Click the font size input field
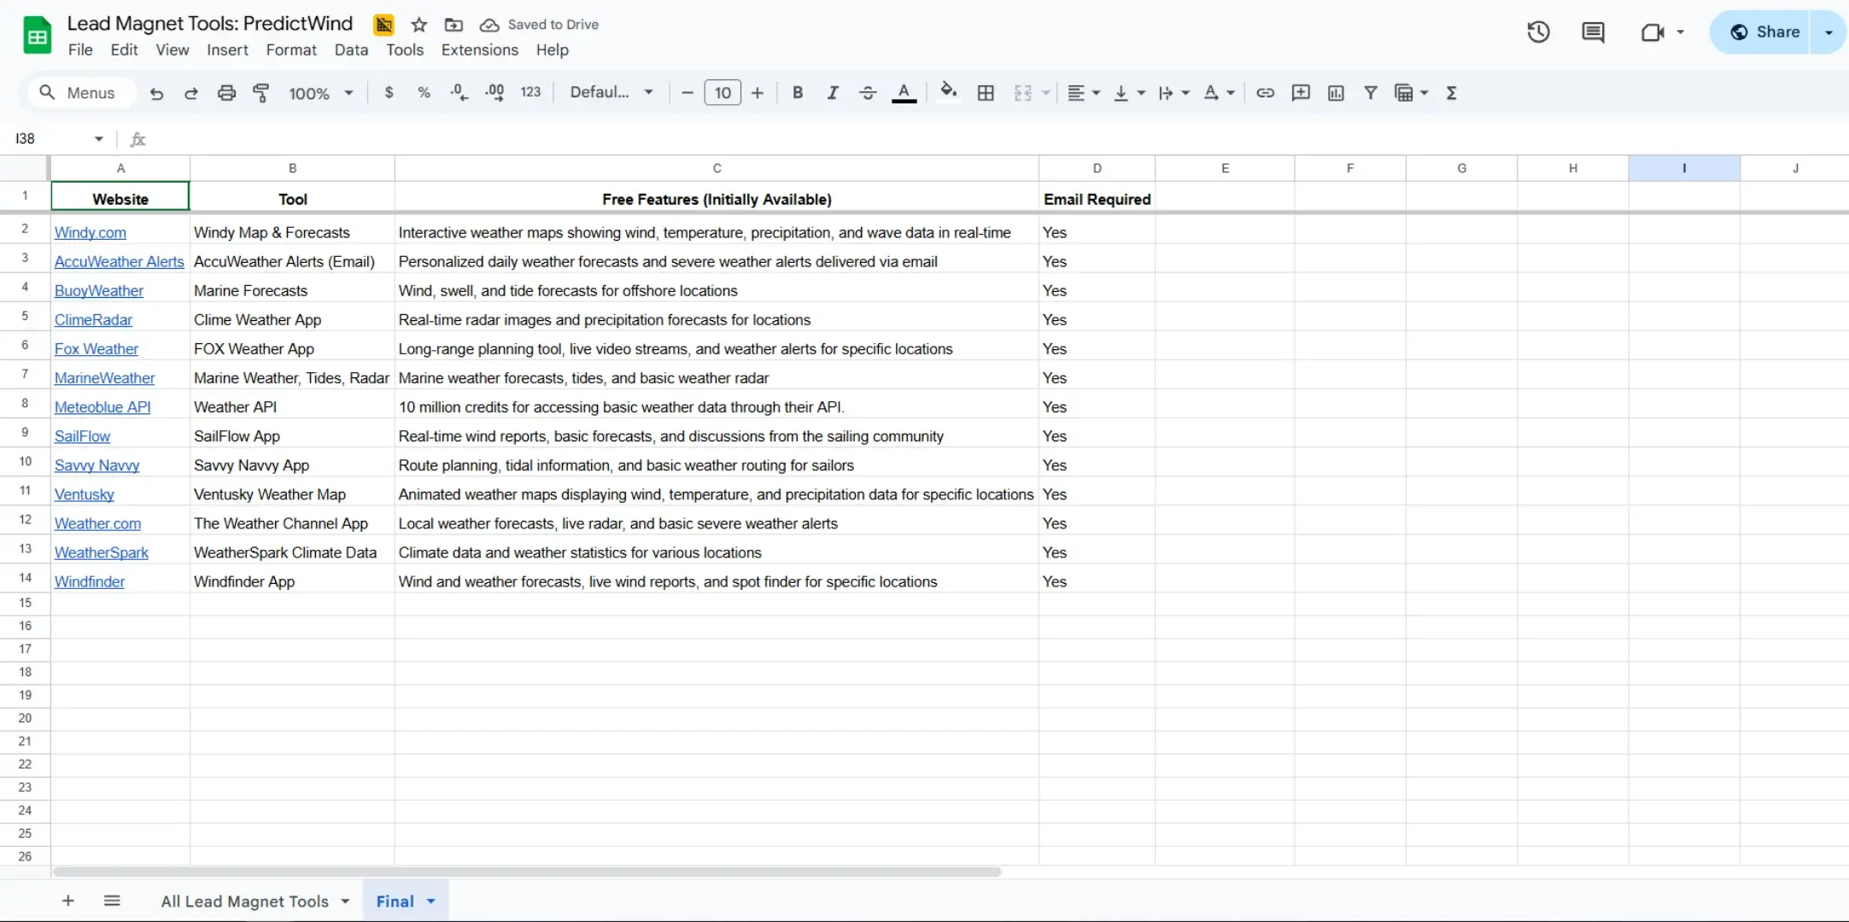 click(x=723, y=93)
